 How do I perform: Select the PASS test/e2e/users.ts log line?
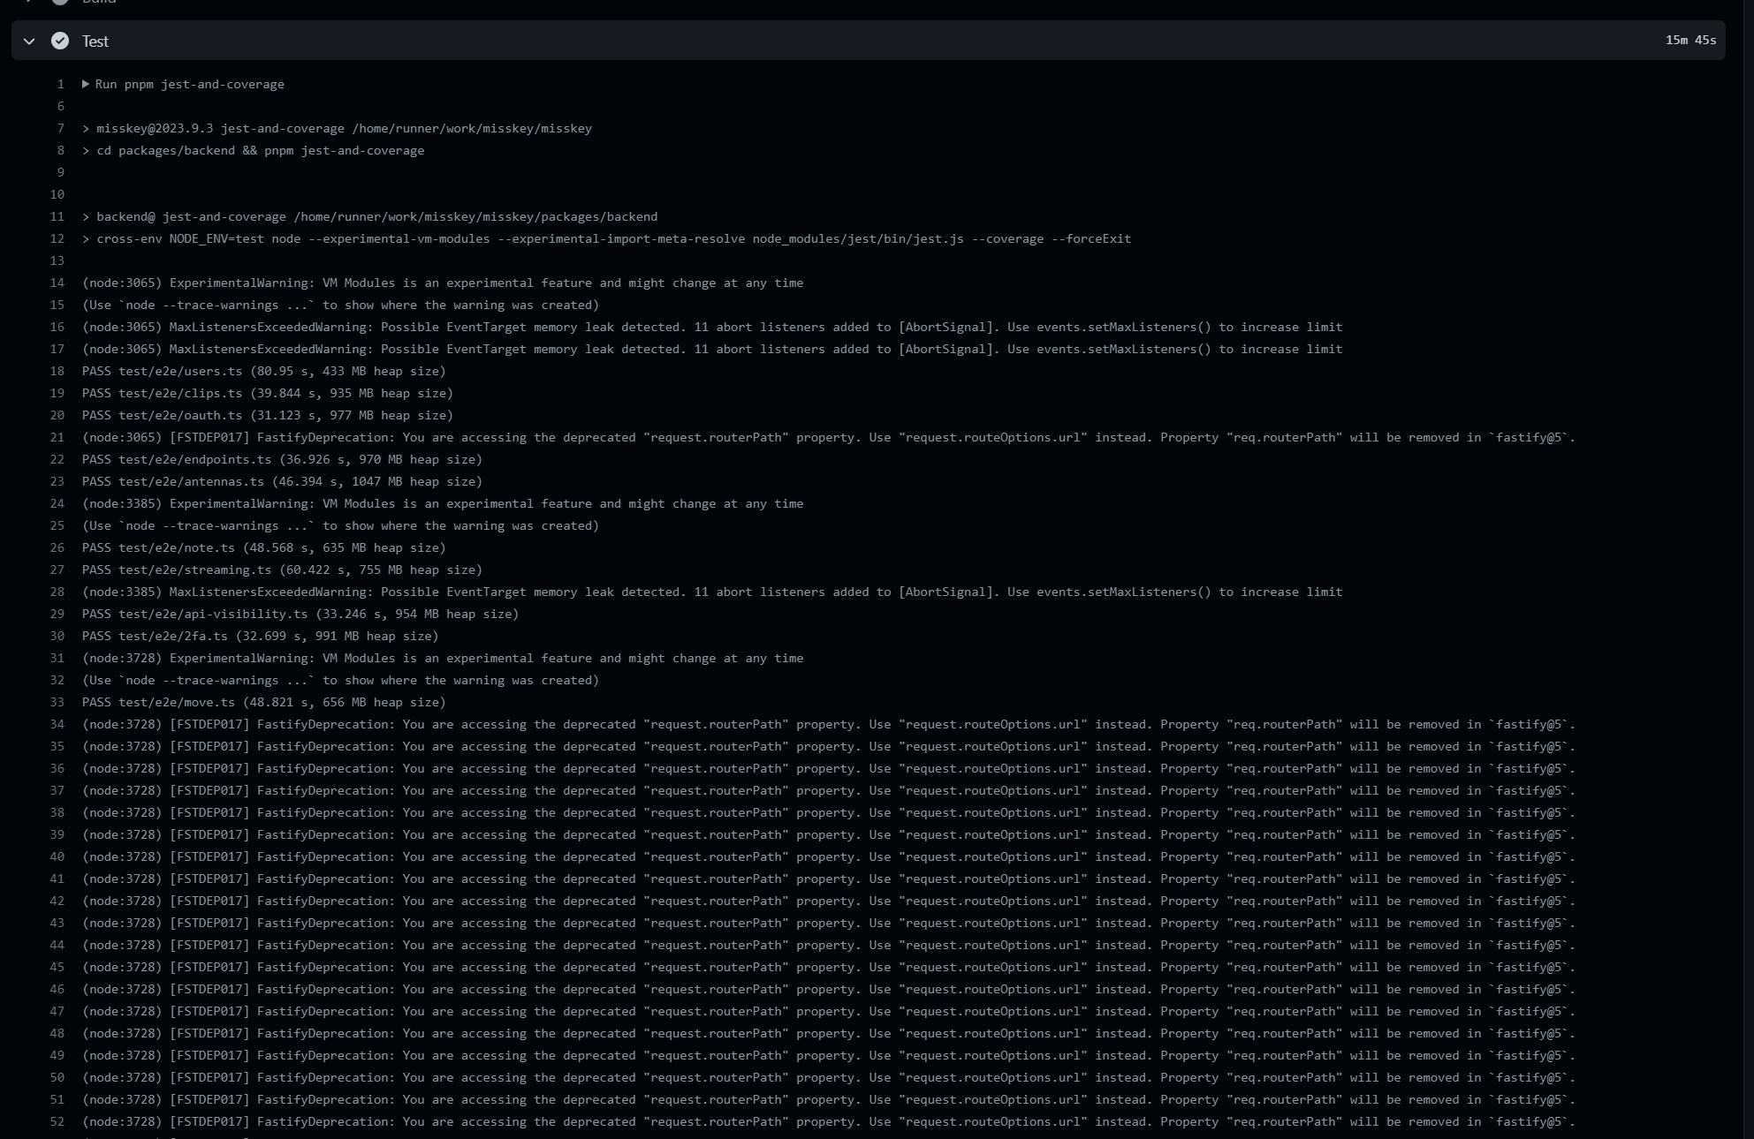pos(263,371)
